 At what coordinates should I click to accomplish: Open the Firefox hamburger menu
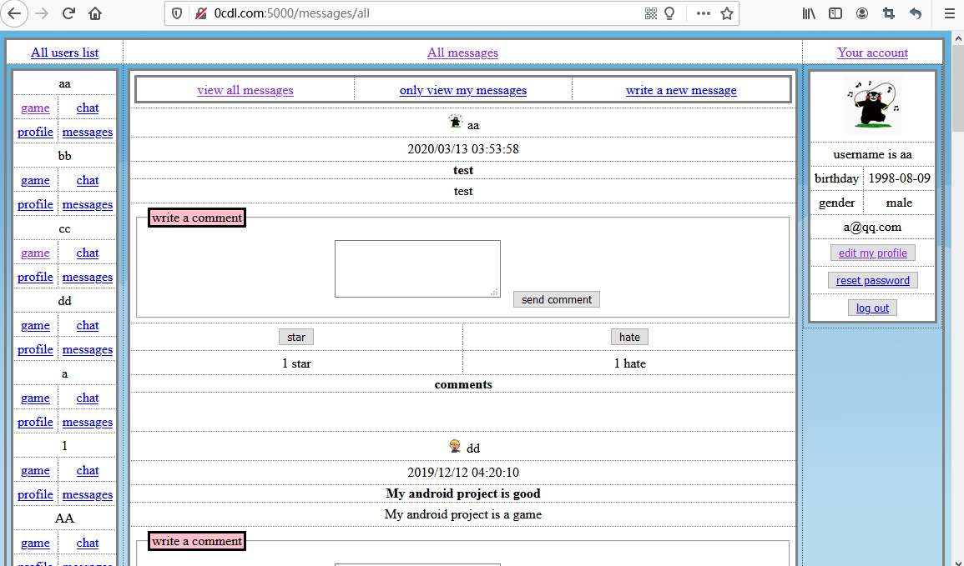click(x=949, y=13)
